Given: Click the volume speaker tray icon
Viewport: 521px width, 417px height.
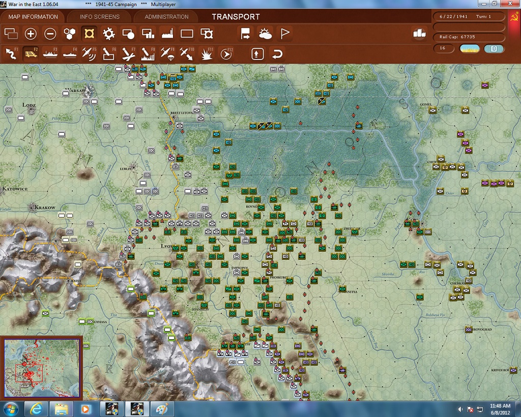Looking at the screenshot, I should [460, 409].
